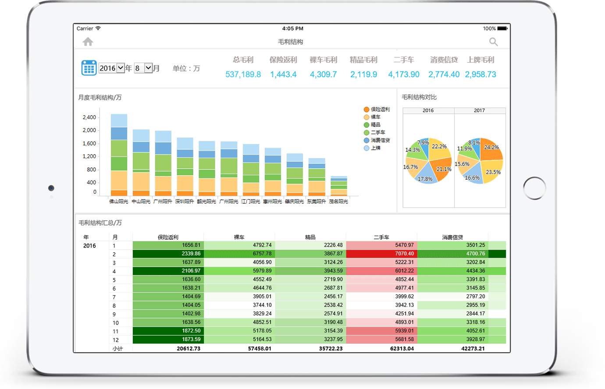Click the 11.9% slice in the 2017 pie
The image size is (605, 389).
[466, 150]
